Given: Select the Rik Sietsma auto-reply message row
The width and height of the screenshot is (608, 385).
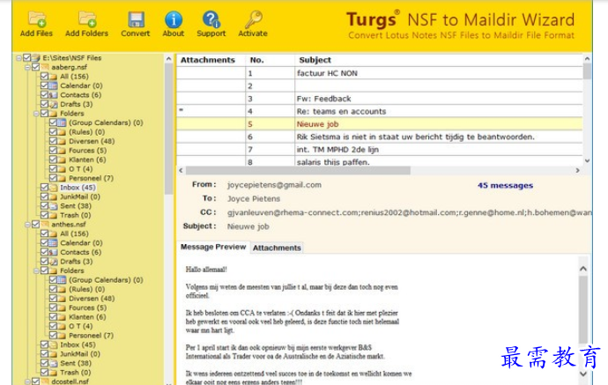Looking at the screenshot, I should tap(380, 137).
